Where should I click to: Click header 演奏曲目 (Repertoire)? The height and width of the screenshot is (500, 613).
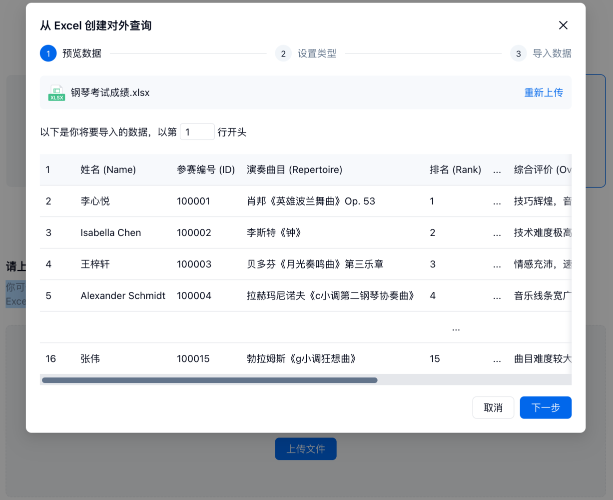pos(295,169)
